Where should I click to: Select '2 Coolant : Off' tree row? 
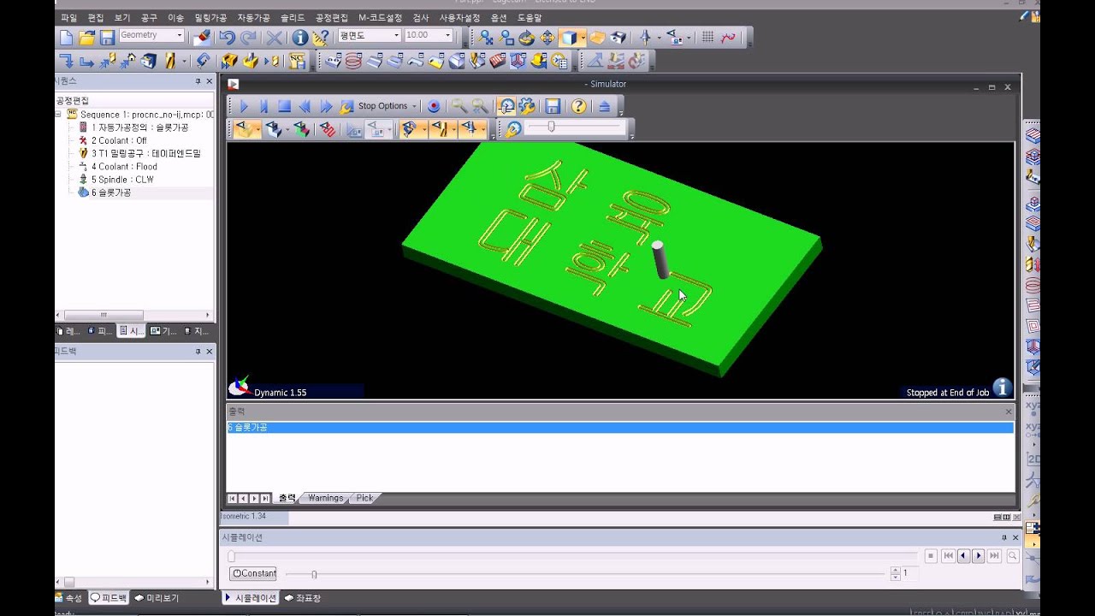pyautogui.click(x=119, y=140)
